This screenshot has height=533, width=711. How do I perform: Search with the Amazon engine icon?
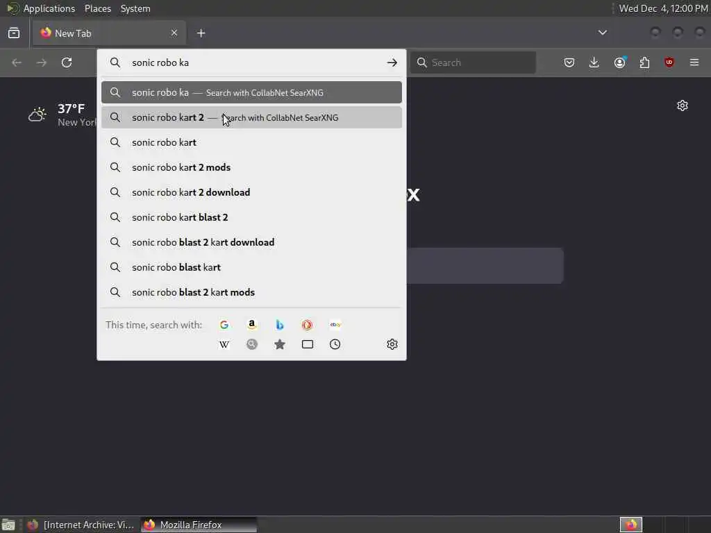252,325
